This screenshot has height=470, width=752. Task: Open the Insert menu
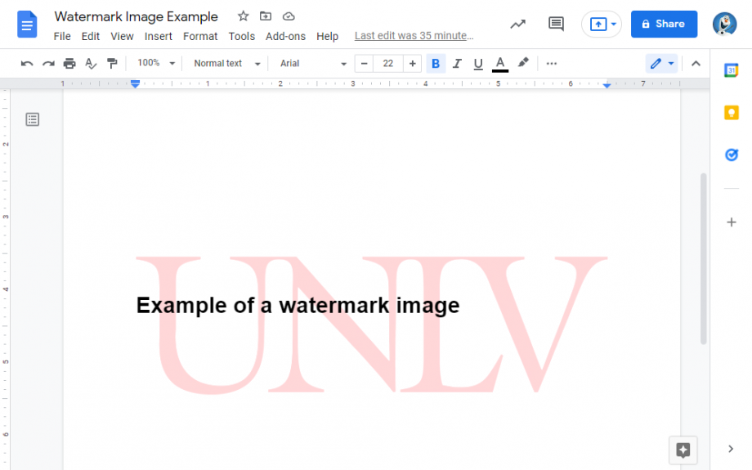[x=159, y=37]
